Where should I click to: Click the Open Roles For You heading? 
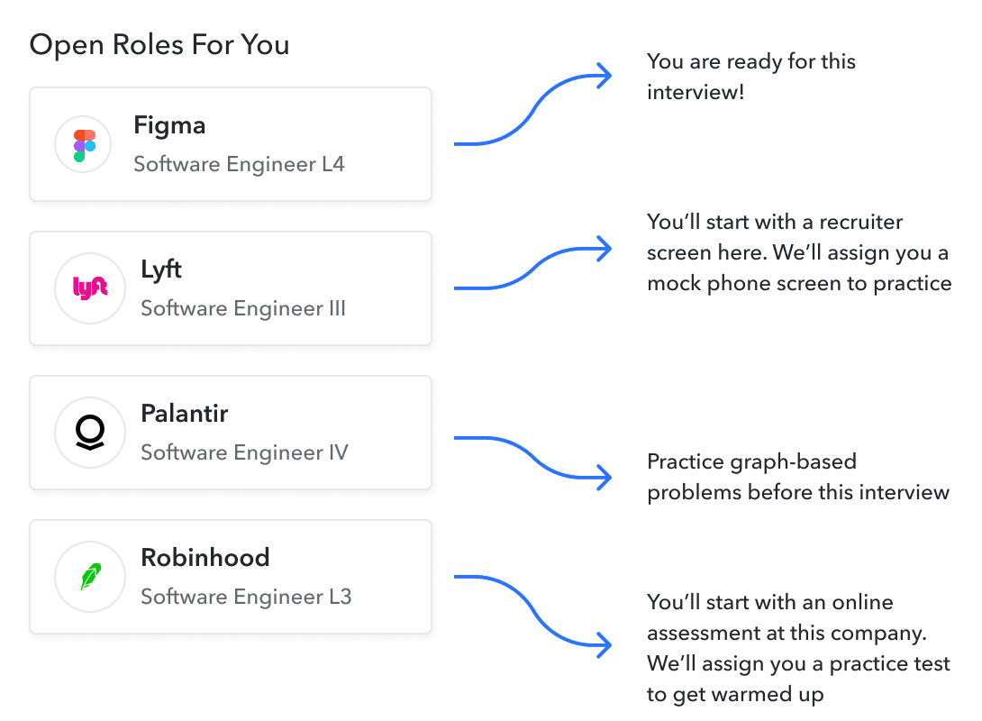(x=159, y=43)
